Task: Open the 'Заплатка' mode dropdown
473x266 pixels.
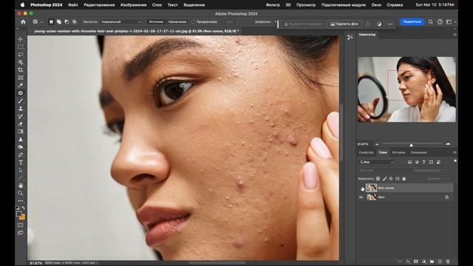Action: click(121, 21)
